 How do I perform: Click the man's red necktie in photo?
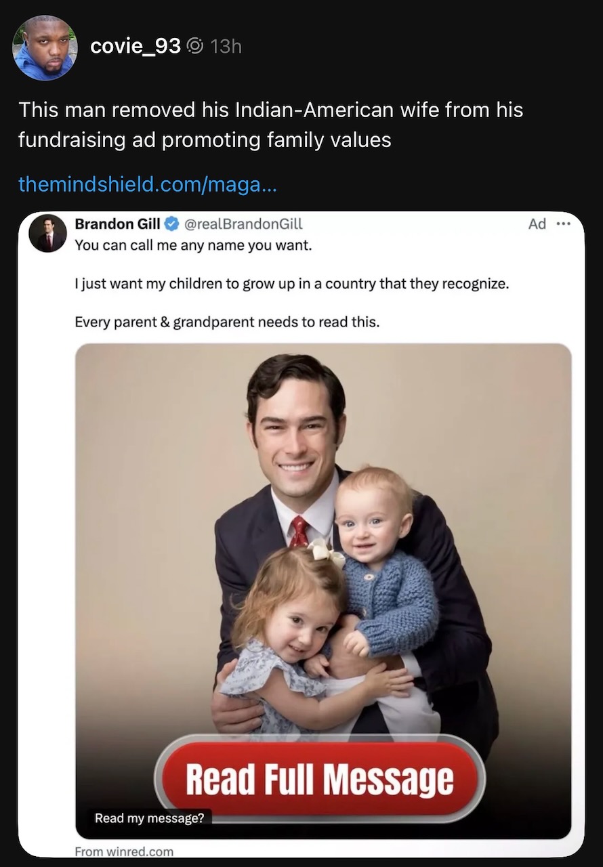click(299, 531)
